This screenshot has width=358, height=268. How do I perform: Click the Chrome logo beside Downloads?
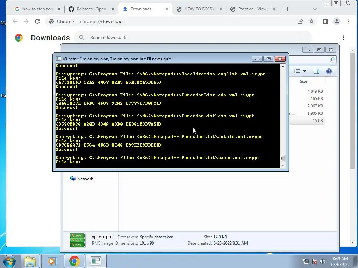click(19, 38)
